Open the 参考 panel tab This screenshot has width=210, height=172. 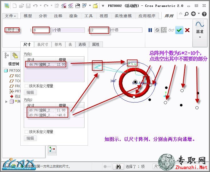[x=58, y=44]
